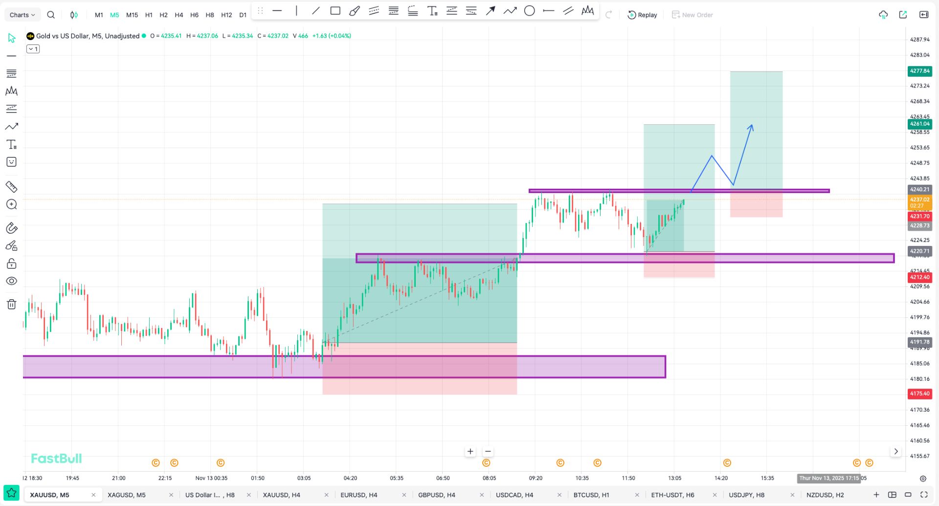The image size is (939, 506).
Task: Switch to the BTCUSD, H1 tab
Action: click(x=591, y=495)
